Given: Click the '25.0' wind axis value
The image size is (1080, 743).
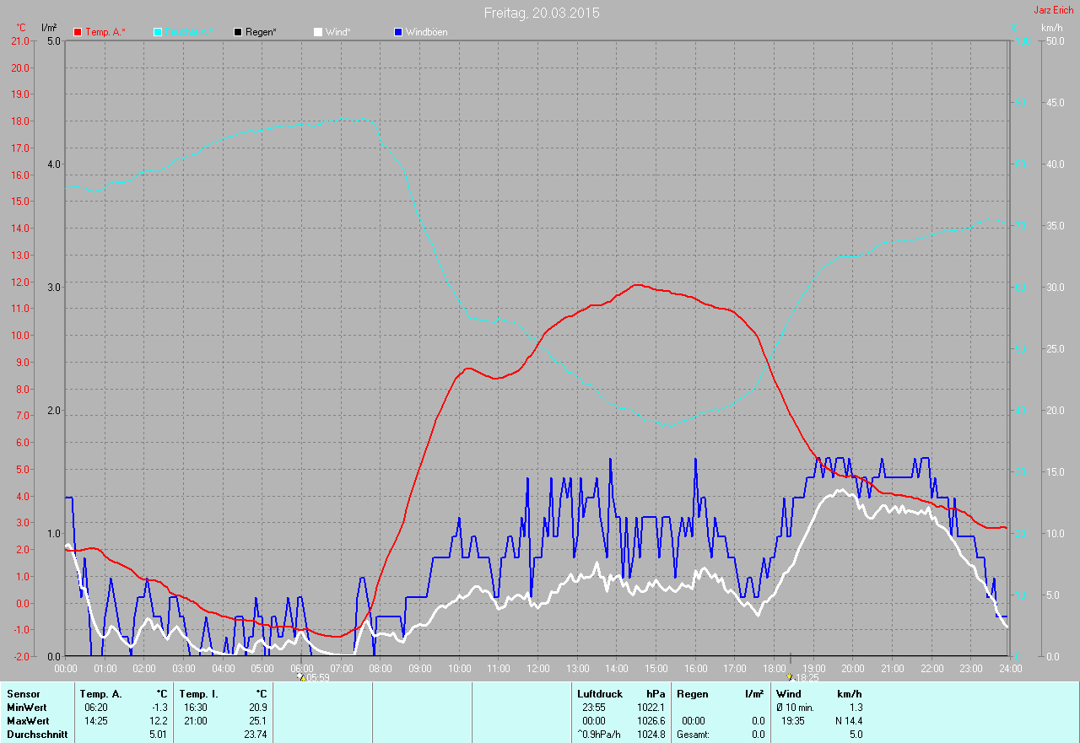Looking at the screenshot, I should point(1056,348).
